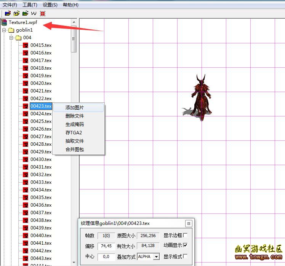Click the red icon beside 00435.tex
This screenshot has height=266, width=285.
click(26, 198)
